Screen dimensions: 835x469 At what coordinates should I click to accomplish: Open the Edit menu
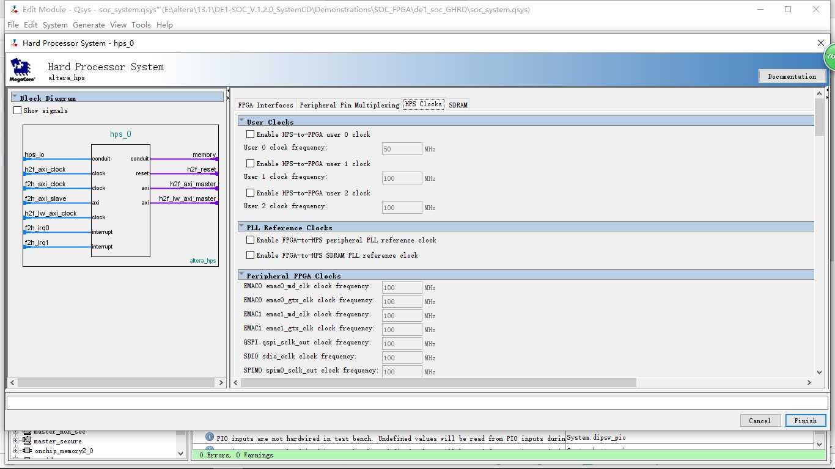[x=31, y=25]
